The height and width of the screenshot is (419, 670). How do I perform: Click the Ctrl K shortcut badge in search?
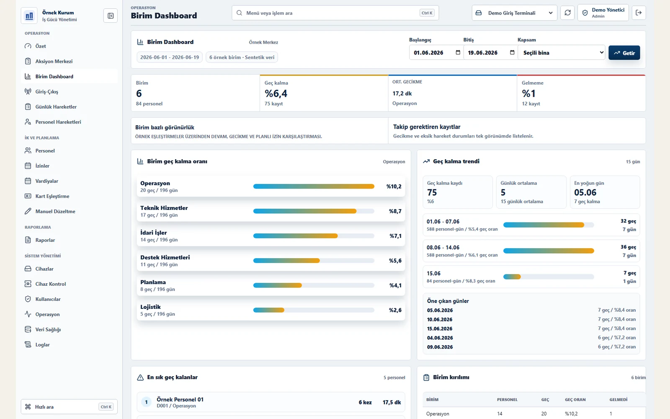click(427, 13)
